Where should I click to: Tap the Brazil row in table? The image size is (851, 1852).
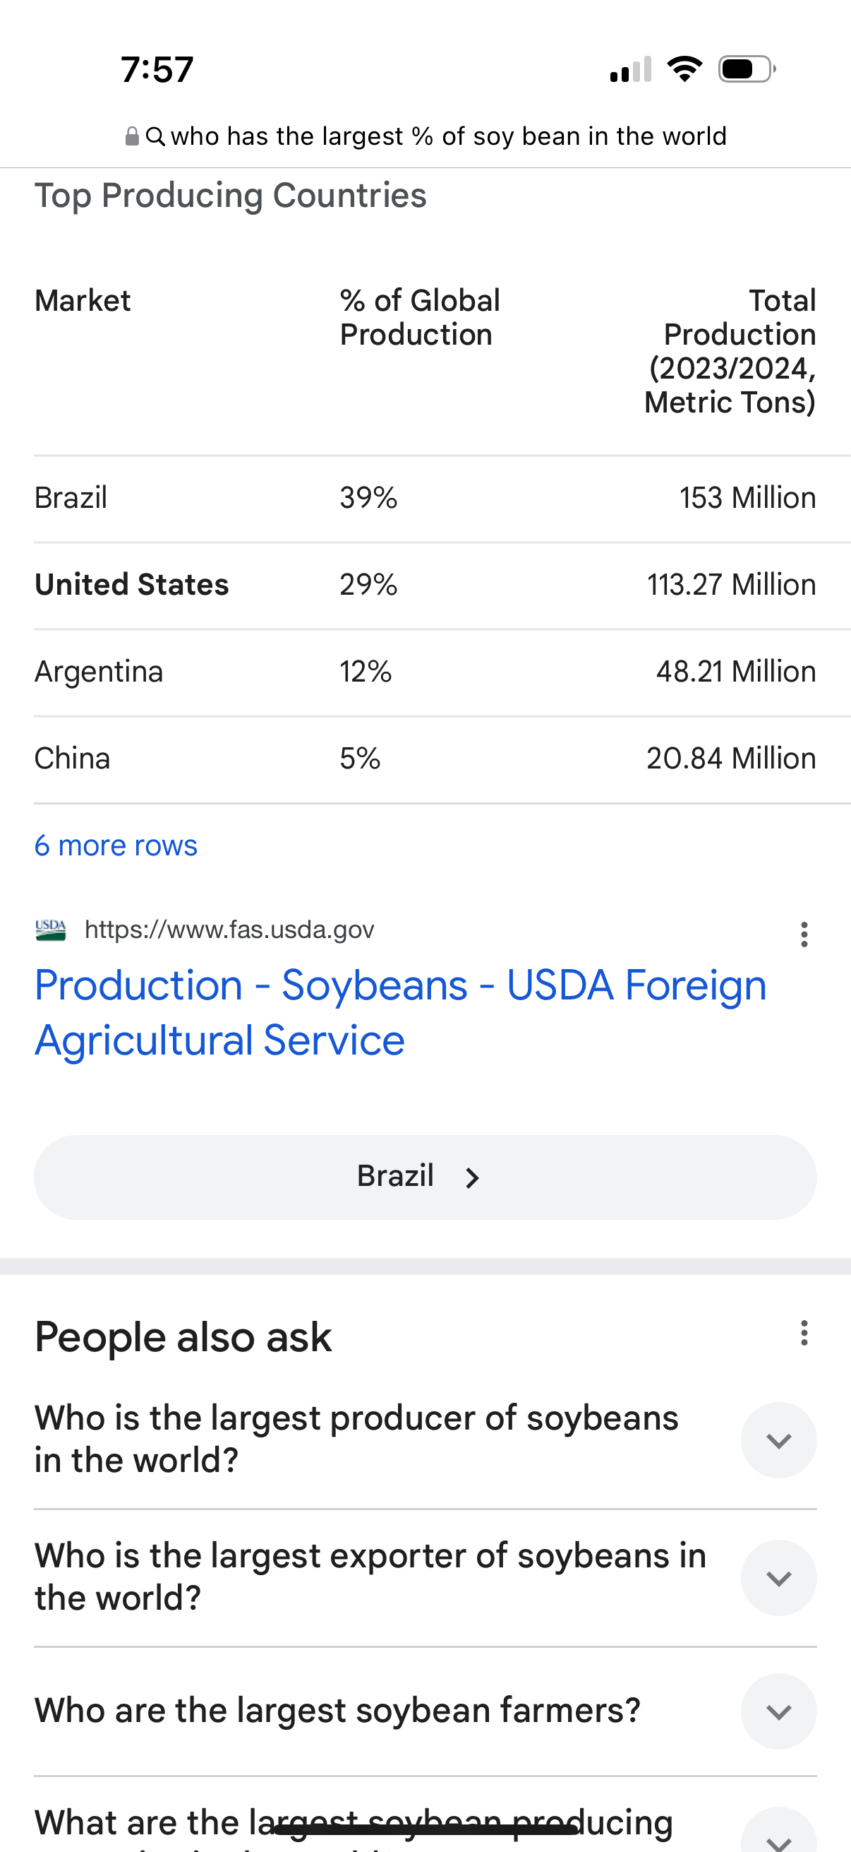(424, 498)
